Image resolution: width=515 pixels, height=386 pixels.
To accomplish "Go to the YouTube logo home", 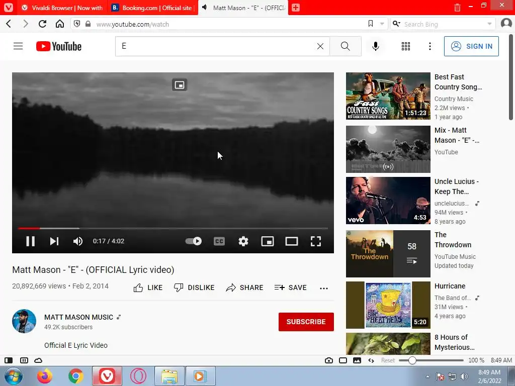I will click(x=59, y=46).
